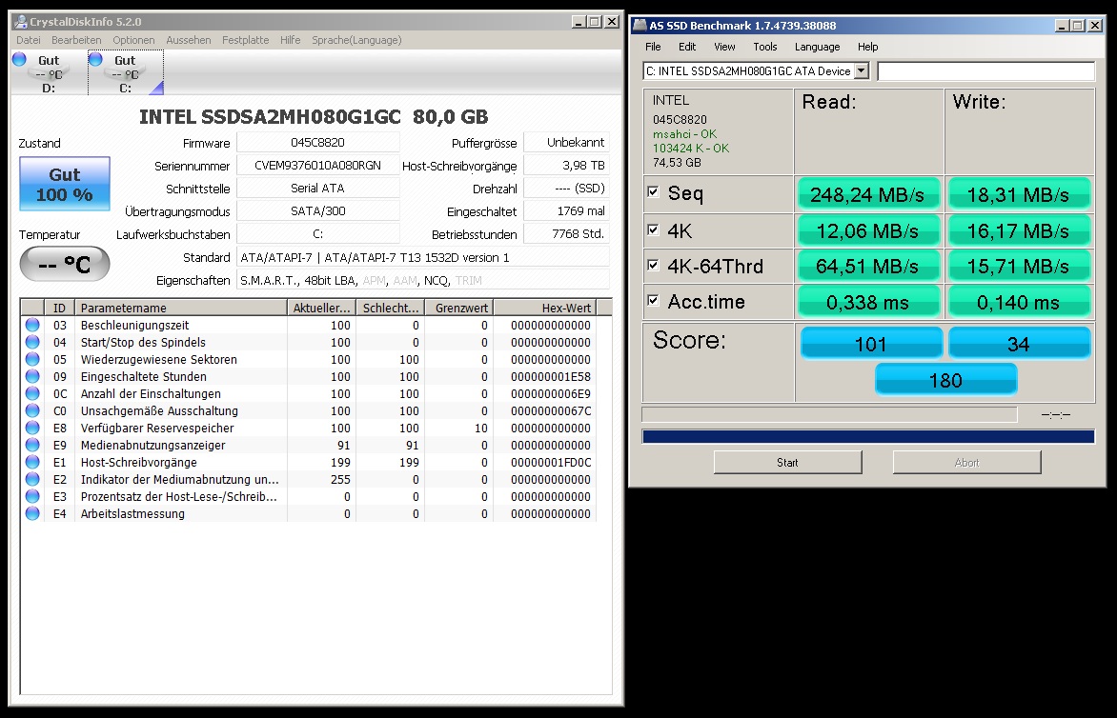The height and width of the screenshot is (718, 1117).
Task: Click the read score 101
Action: click(870, 344)
